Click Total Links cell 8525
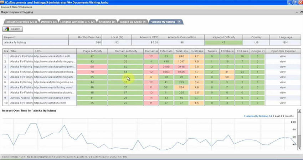This screenshot has width=303, height=160. [181, 72]
